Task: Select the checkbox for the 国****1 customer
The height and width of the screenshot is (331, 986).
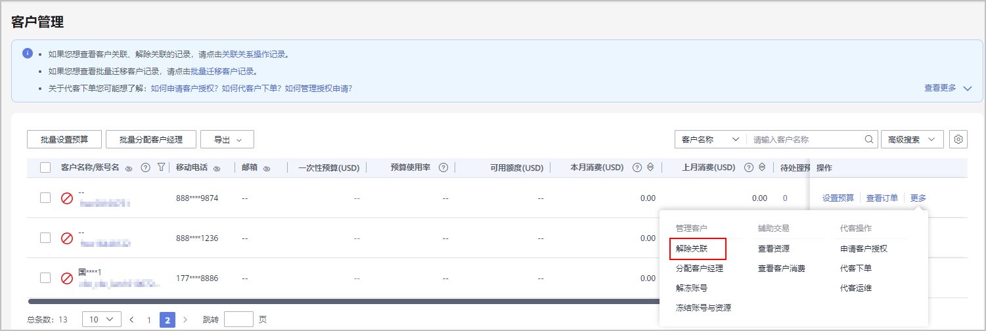Action: coord(45,278)
